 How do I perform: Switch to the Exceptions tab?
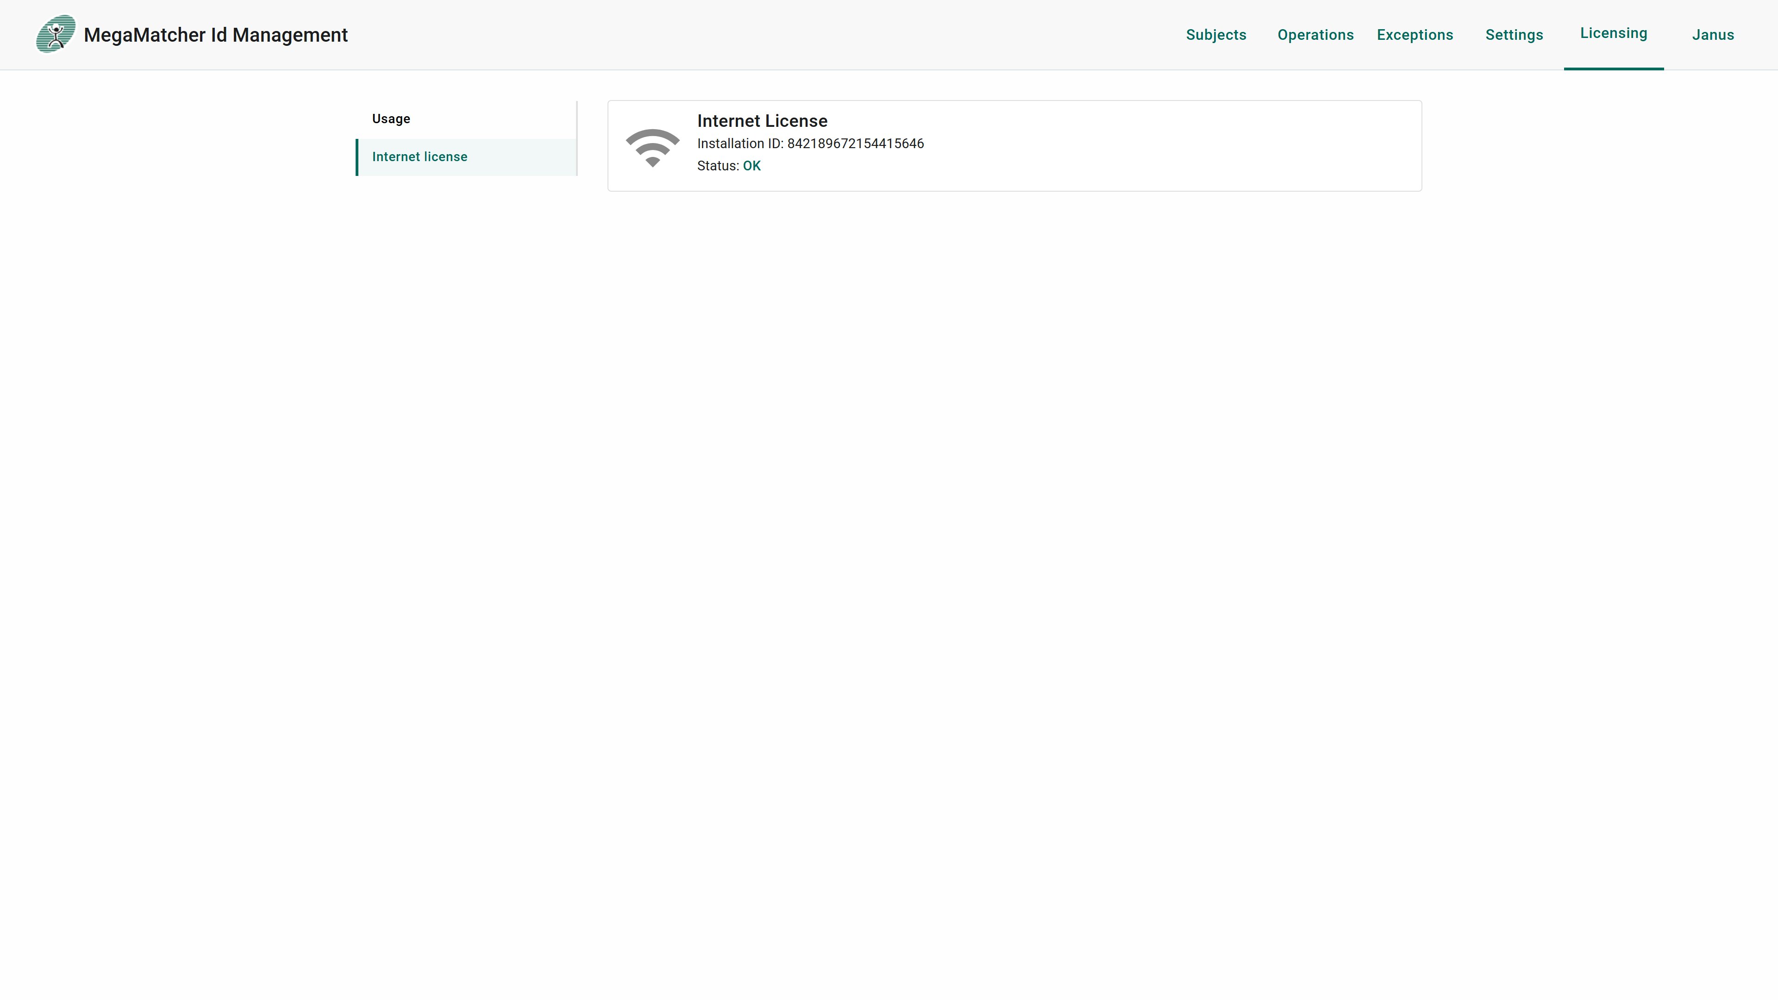point(1415,35)
